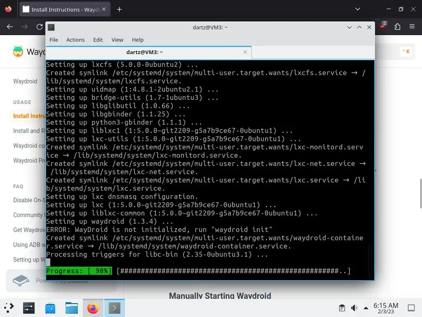The height and width of the screenshot is (317, 422).
Task: Click the Waydroid logo on the page
Action: pyautogui.click(x=18, y=51)
